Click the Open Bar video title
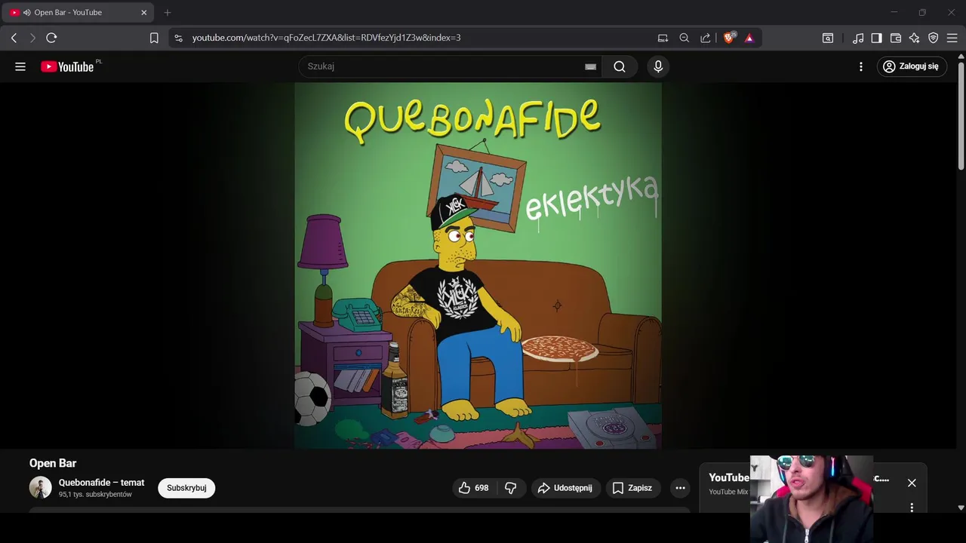This screenshot has height=543, width=966. click(x=53, y=463)
